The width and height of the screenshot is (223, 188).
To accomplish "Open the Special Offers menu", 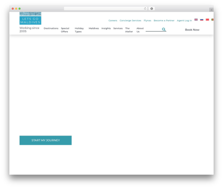I will click(65, 30).
